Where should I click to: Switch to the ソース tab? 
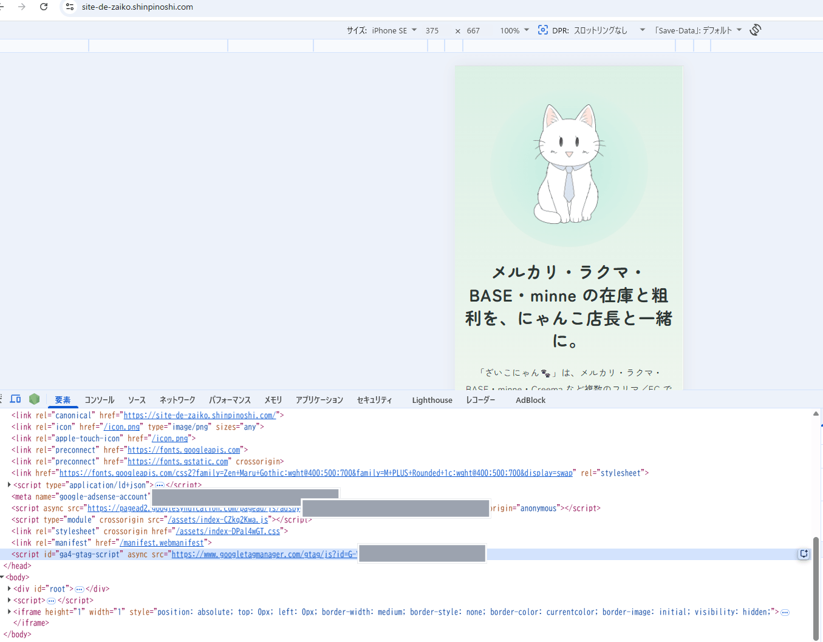pyautogui.click(x=137, y=400)
